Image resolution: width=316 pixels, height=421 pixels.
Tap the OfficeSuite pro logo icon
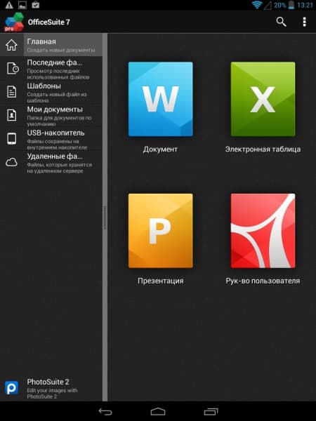tap(14, 22)
